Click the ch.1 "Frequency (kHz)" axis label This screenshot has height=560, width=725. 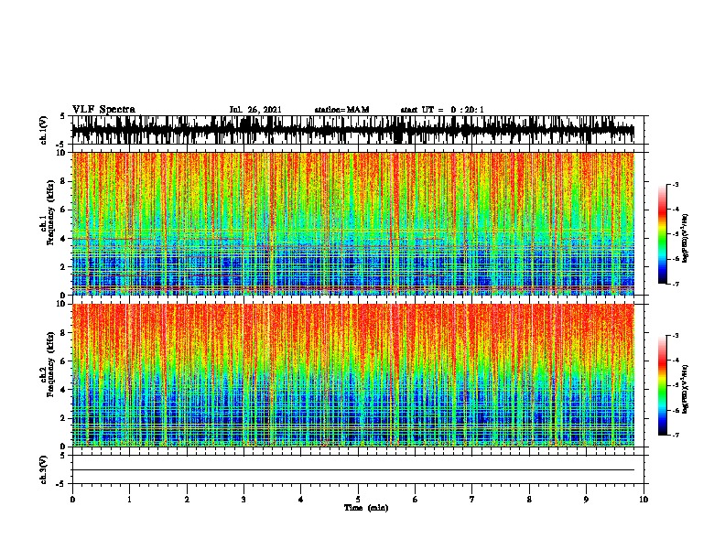click(x=50, y=212)
